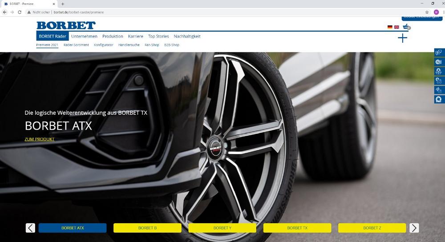Open the speech bubbles sidebar icon
Screen dimensions: 445x242
[439, 52]
